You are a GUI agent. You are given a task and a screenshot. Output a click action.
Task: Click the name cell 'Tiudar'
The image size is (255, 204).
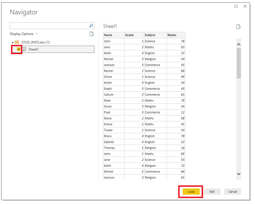point(114,130)
